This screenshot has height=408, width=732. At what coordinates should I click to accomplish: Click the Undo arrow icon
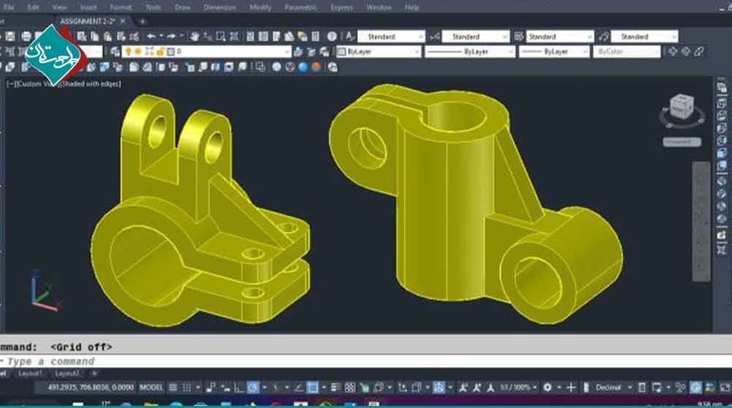tap(151, 37)
